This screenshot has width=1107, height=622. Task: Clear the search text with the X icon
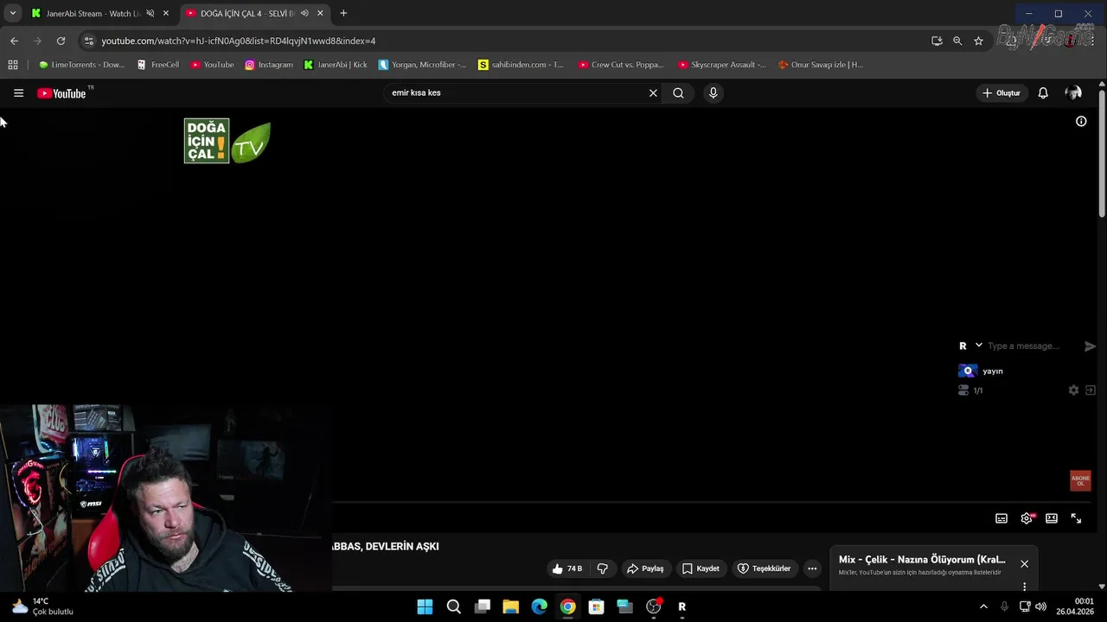[x=653, y=93]
